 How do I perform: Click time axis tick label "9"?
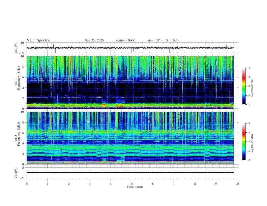(x=216, y=184)
